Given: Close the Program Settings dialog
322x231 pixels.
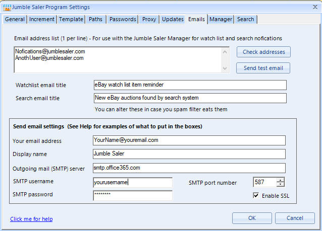Looking at the screenshot, I should pos(315,7).
